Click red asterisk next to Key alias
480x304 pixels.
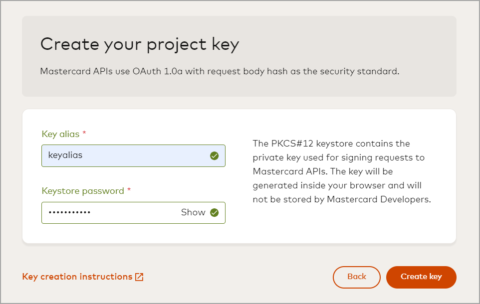84,134
